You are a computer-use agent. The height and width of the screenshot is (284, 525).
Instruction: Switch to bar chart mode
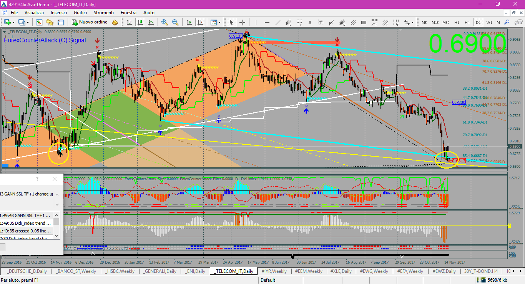(130, 22)
